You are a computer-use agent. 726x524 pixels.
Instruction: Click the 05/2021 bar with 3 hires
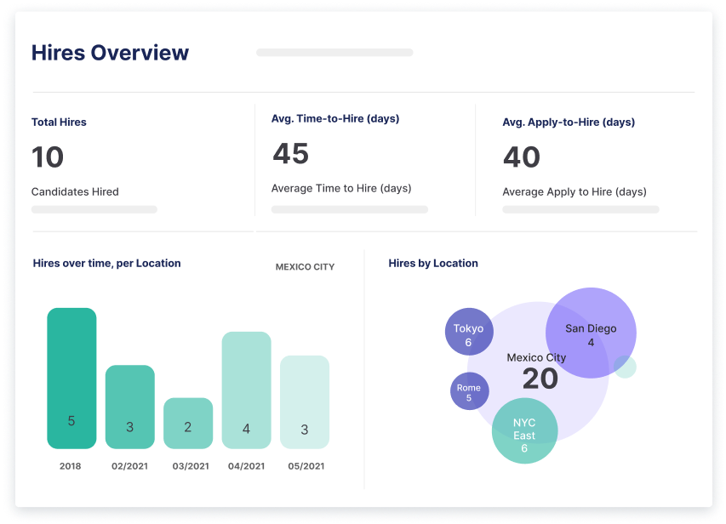(305, 402)
